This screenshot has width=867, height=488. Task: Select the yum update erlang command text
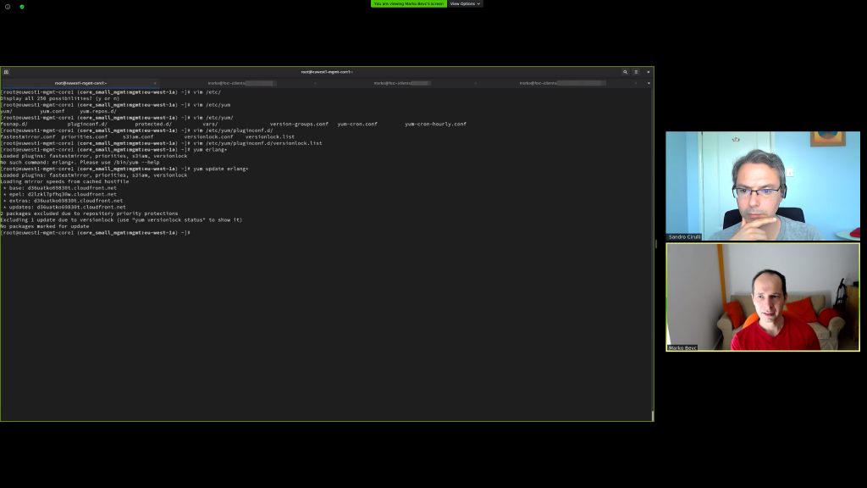(222, 168)
